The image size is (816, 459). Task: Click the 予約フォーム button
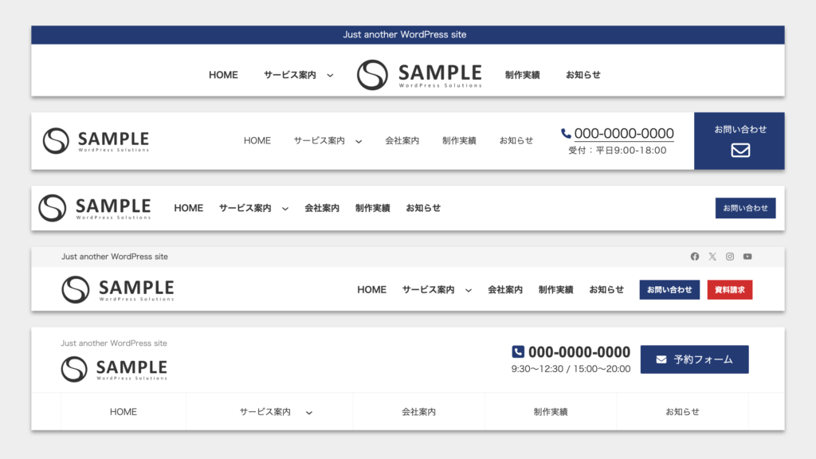694,359
